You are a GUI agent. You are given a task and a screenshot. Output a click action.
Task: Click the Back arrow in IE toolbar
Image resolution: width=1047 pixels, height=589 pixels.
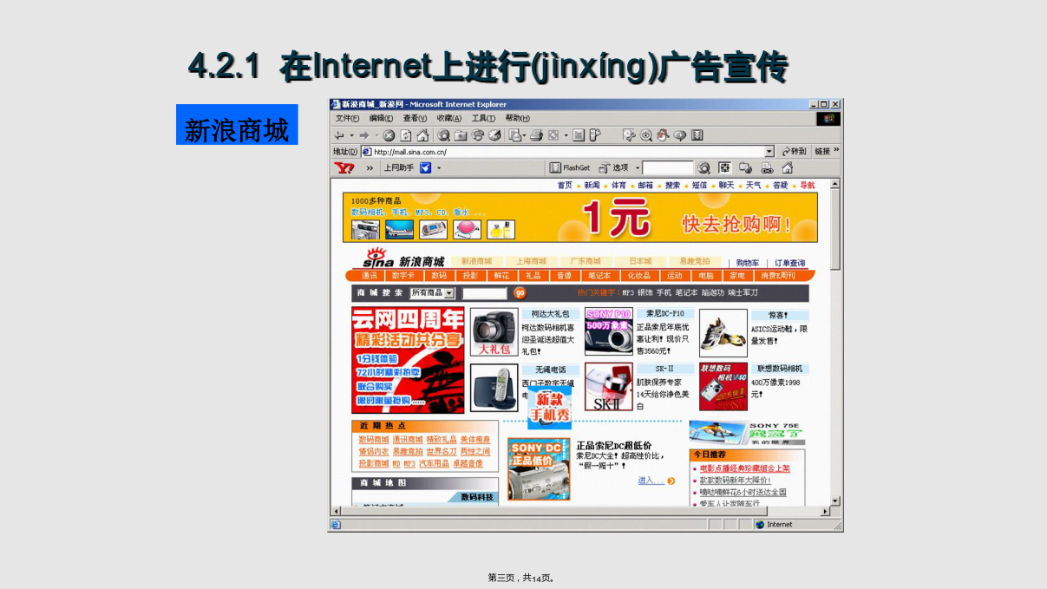pos(339,135)
